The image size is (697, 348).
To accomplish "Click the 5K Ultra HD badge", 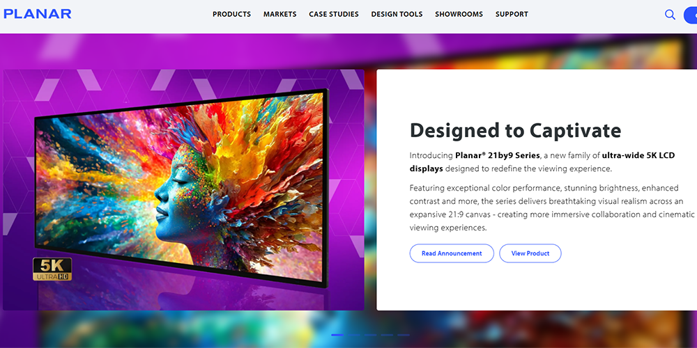I will point(52,269).
